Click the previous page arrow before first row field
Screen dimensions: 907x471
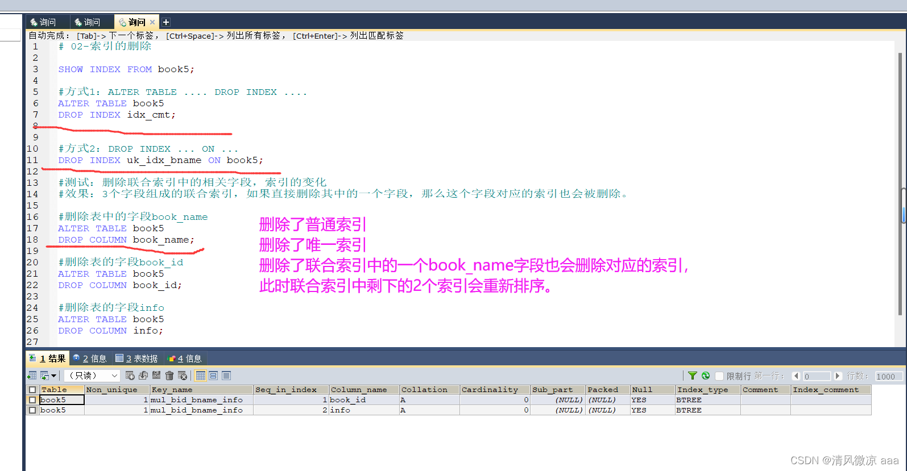tap(796, 376)
